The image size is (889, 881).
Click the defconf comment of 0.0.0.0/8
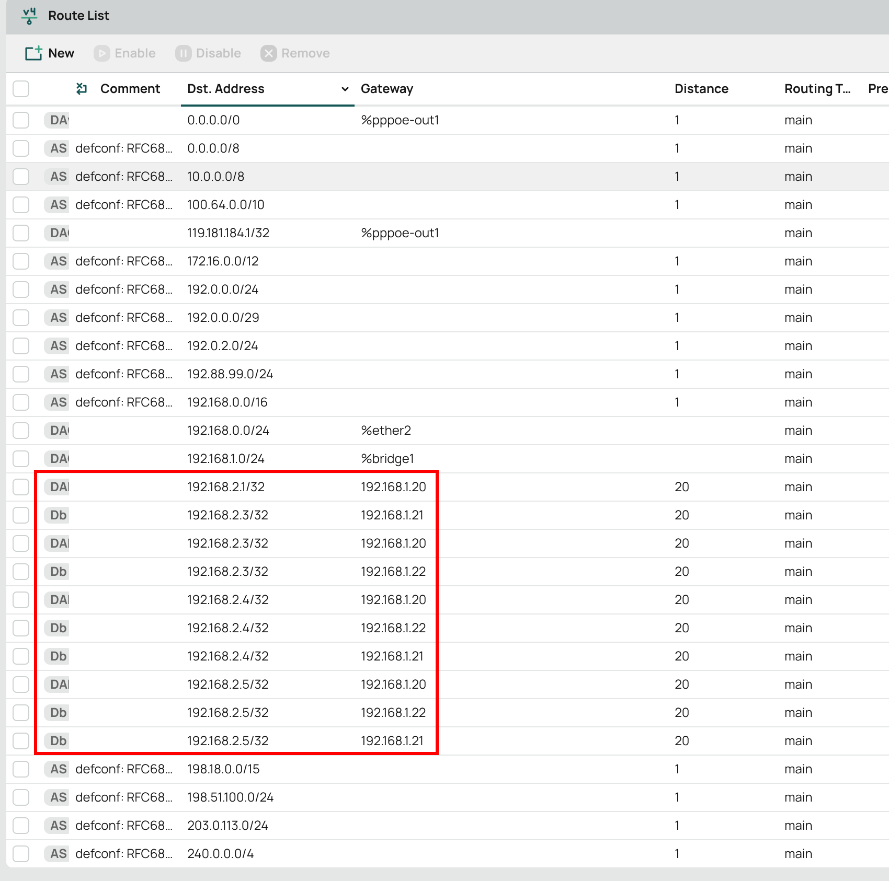[x=124, y=148]
